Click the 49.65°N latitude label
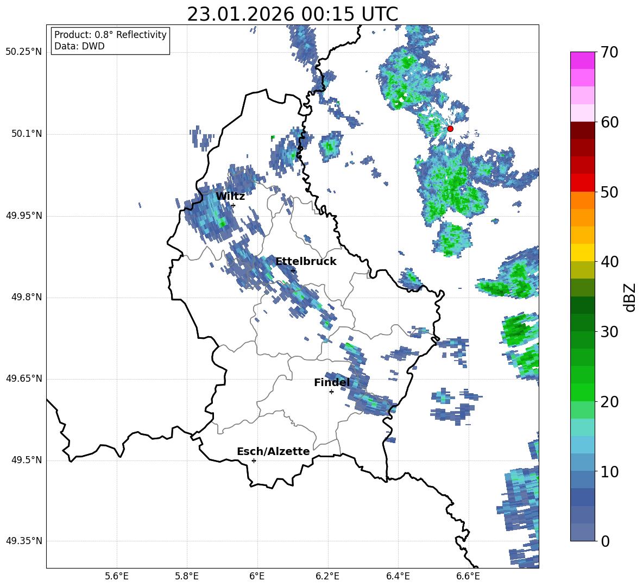This screenshot has height=587, width=643. 24,378
